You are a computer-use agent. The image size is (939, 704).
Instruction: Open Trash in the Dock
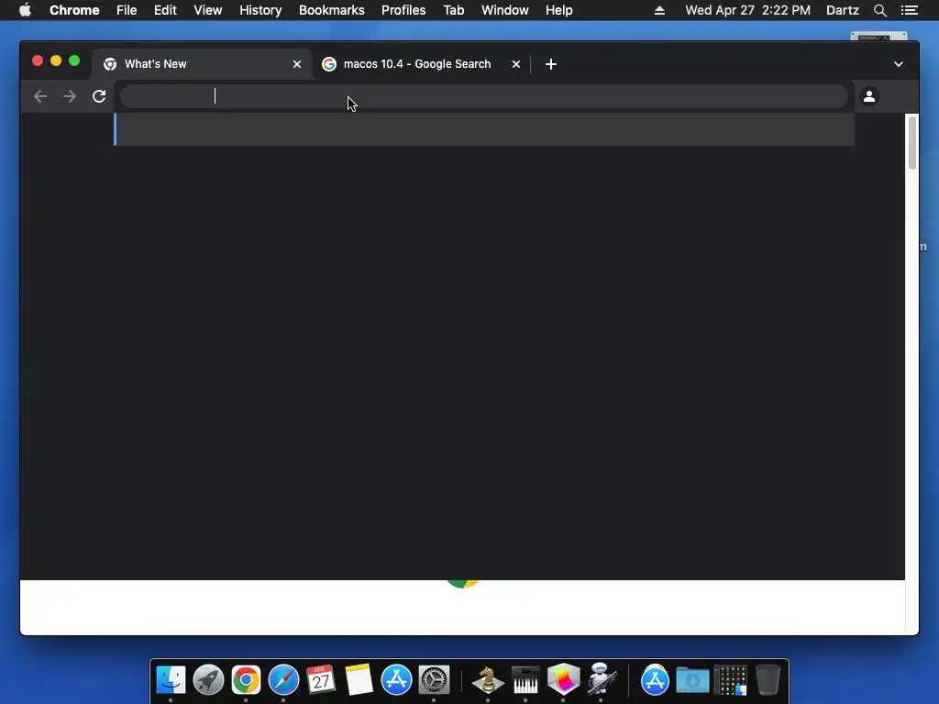pos(768,679)
